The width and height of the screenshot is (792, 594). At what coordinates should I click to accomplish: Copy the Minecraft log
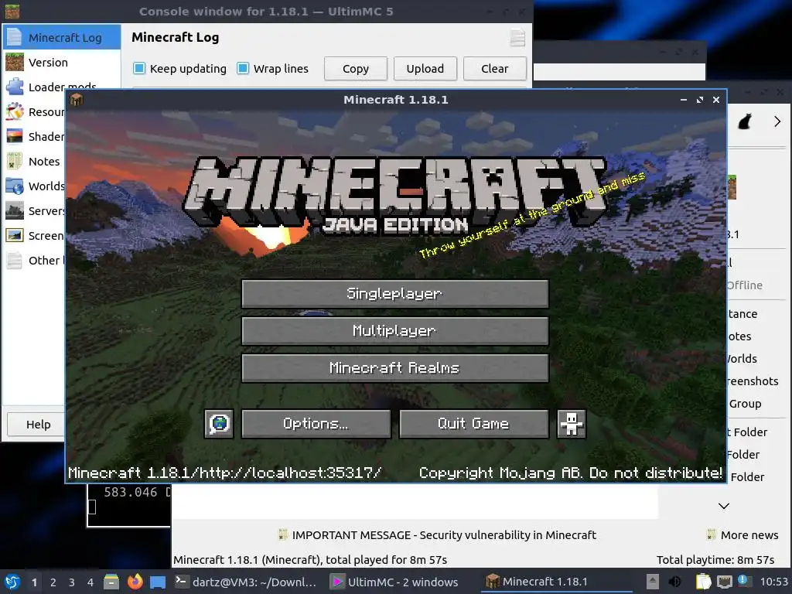coord(356,69)
